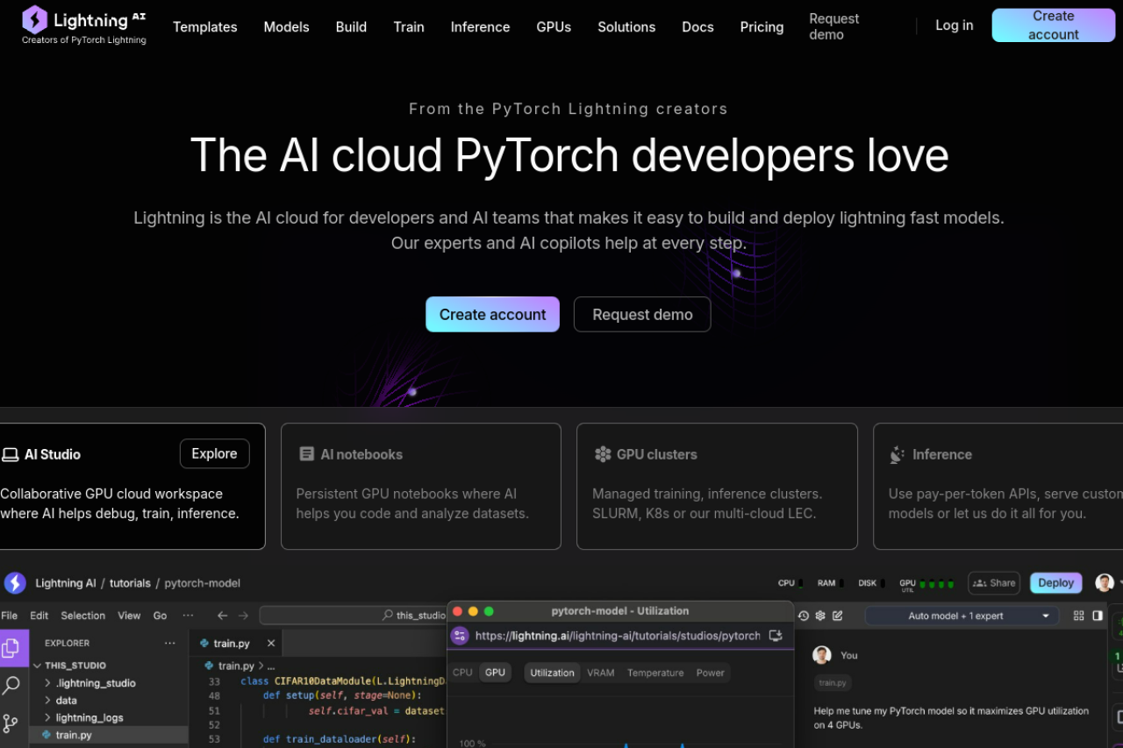
Task: Open the View menu in the studio editor
Action: pyautogui.click(x=129, y=616)
